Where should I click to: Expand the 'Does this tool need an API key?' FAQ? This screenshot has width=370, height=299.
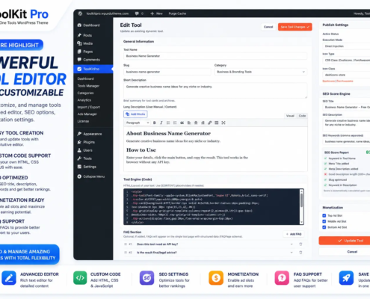(x=292, y=244)
